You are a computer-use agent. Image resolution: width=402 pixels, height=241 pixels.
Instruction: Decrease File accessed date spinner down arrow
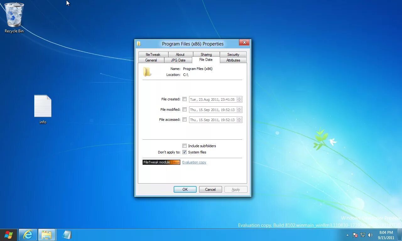point(239,121)
